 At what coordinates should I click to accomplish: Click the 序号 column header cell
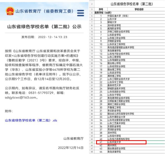tap(101, 9)
